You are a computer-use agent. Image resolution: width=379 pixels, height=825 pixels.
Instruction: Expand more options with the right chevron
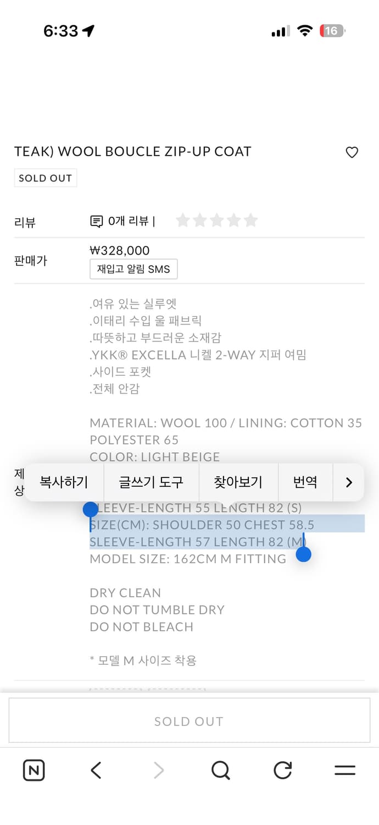tap(348, 482)
